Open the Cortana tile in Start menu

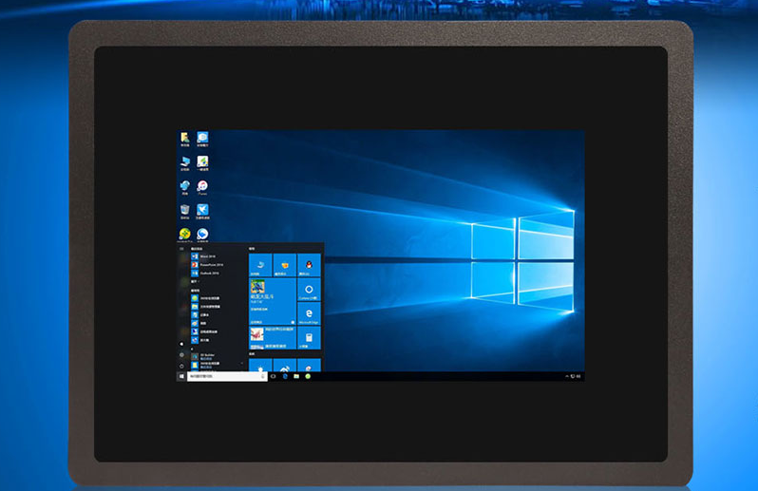pos(309,290)
